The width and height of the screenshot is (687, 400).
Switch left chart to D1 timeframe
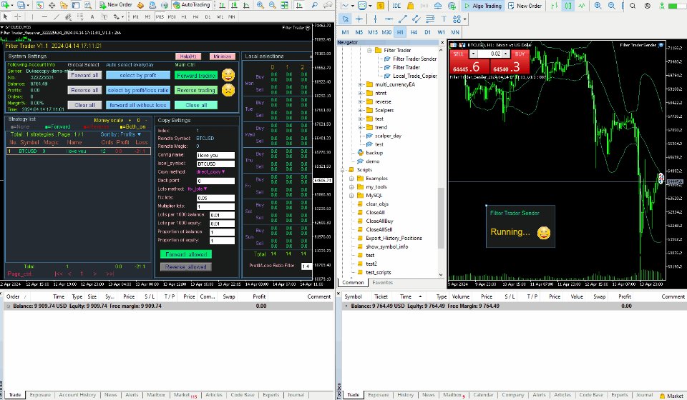coord(208,16)
